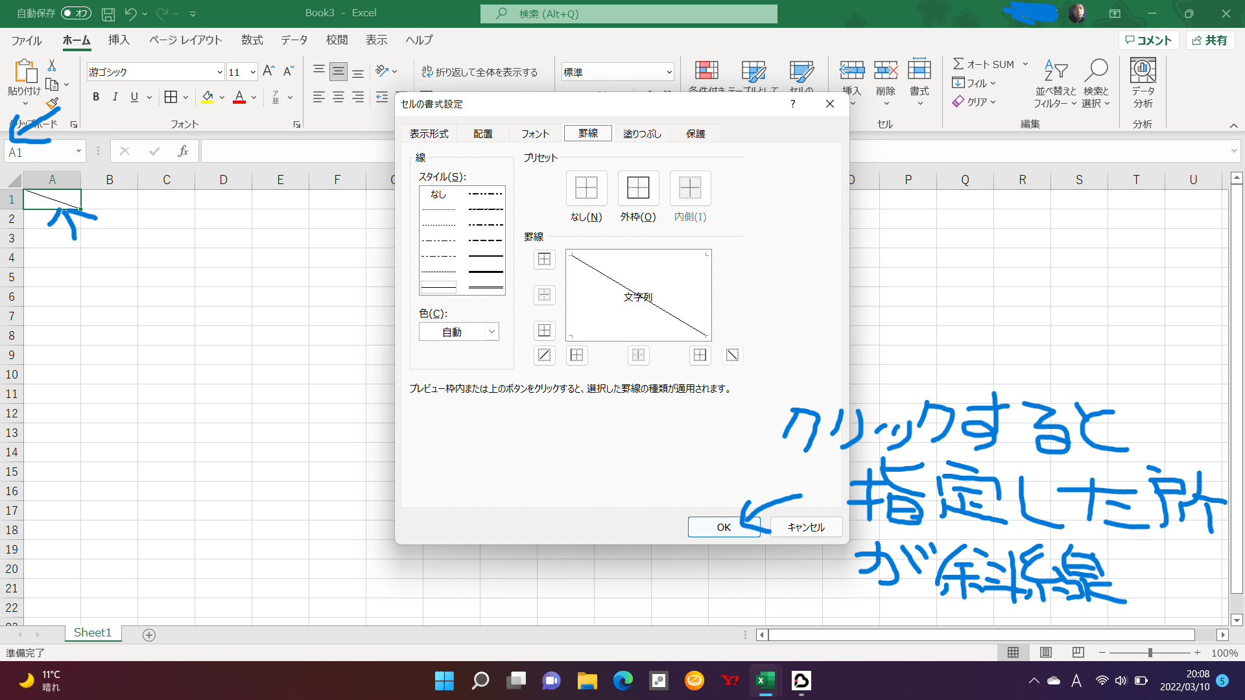
Task: Toggle the left border button
Action: (576, 355)
